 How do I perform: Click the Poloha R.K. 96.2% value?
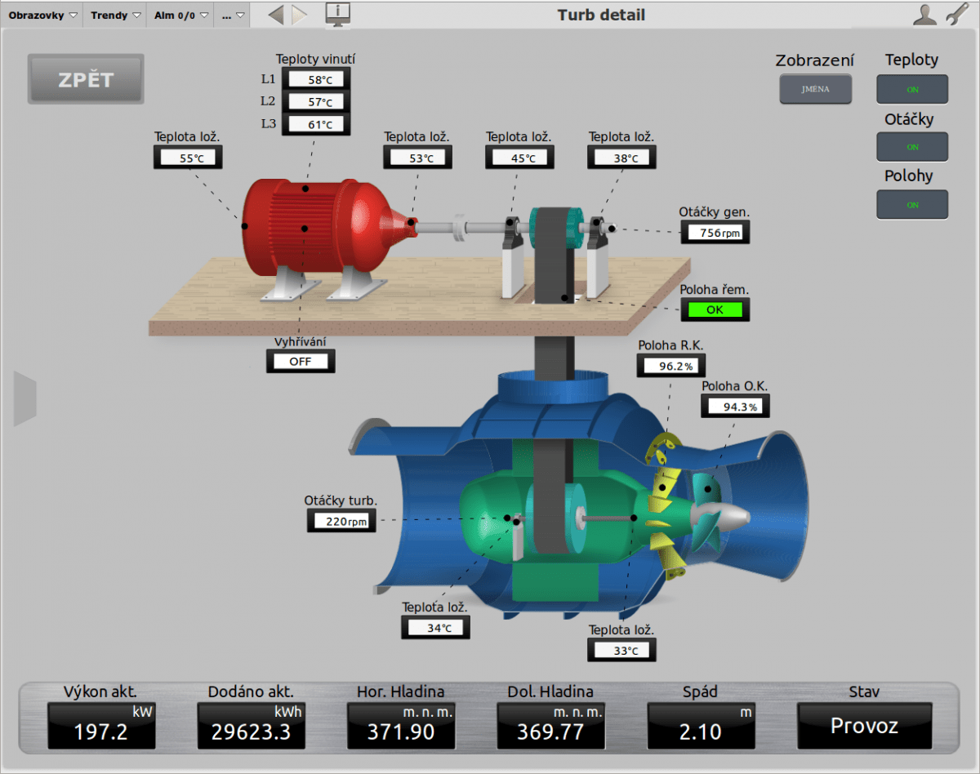click(x=672, y=367)
